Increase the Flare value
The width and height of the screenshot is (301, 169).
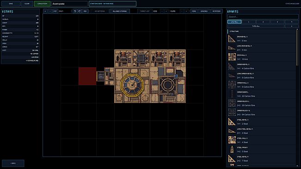(186, 11)
